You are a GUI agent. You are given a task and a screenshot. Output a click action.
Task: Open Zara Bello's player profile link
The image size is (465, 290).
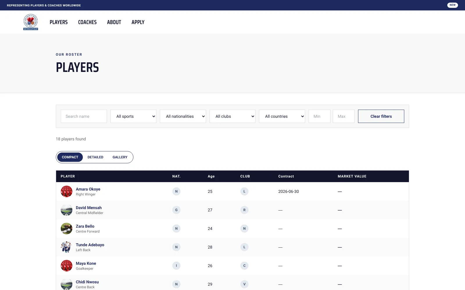coord(85,226)
